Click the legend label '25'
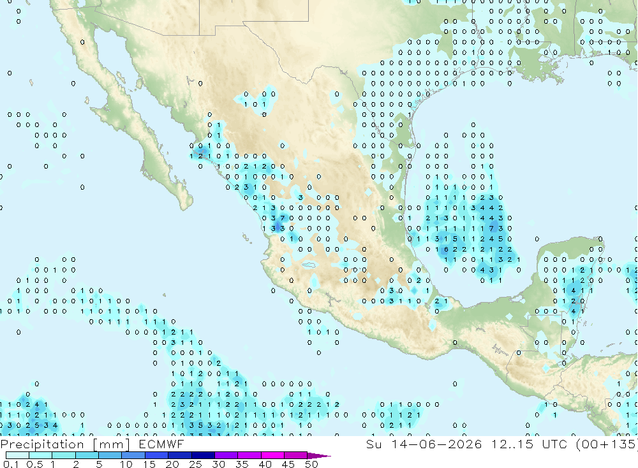This screenshot has height=468, width=638. pos(195,464)
